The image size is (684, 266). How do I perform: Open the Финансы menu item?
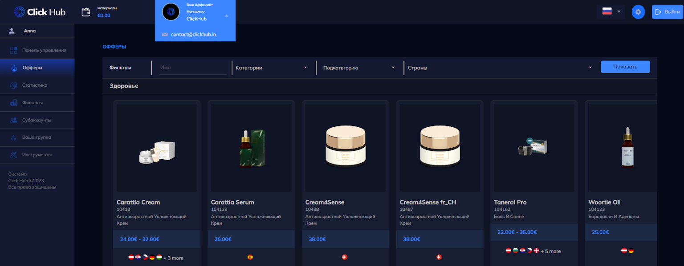click(x=37, y=103)
